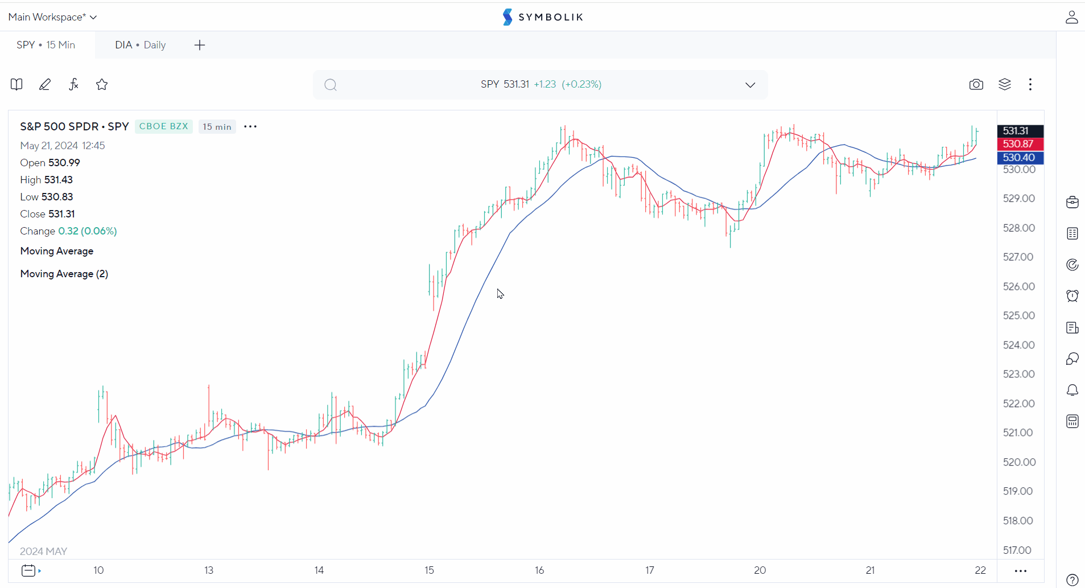The width and height of the screenshot is (1085, 588).
Task: Select the Moving Average (2) indicator label
Action: point(64,274)
